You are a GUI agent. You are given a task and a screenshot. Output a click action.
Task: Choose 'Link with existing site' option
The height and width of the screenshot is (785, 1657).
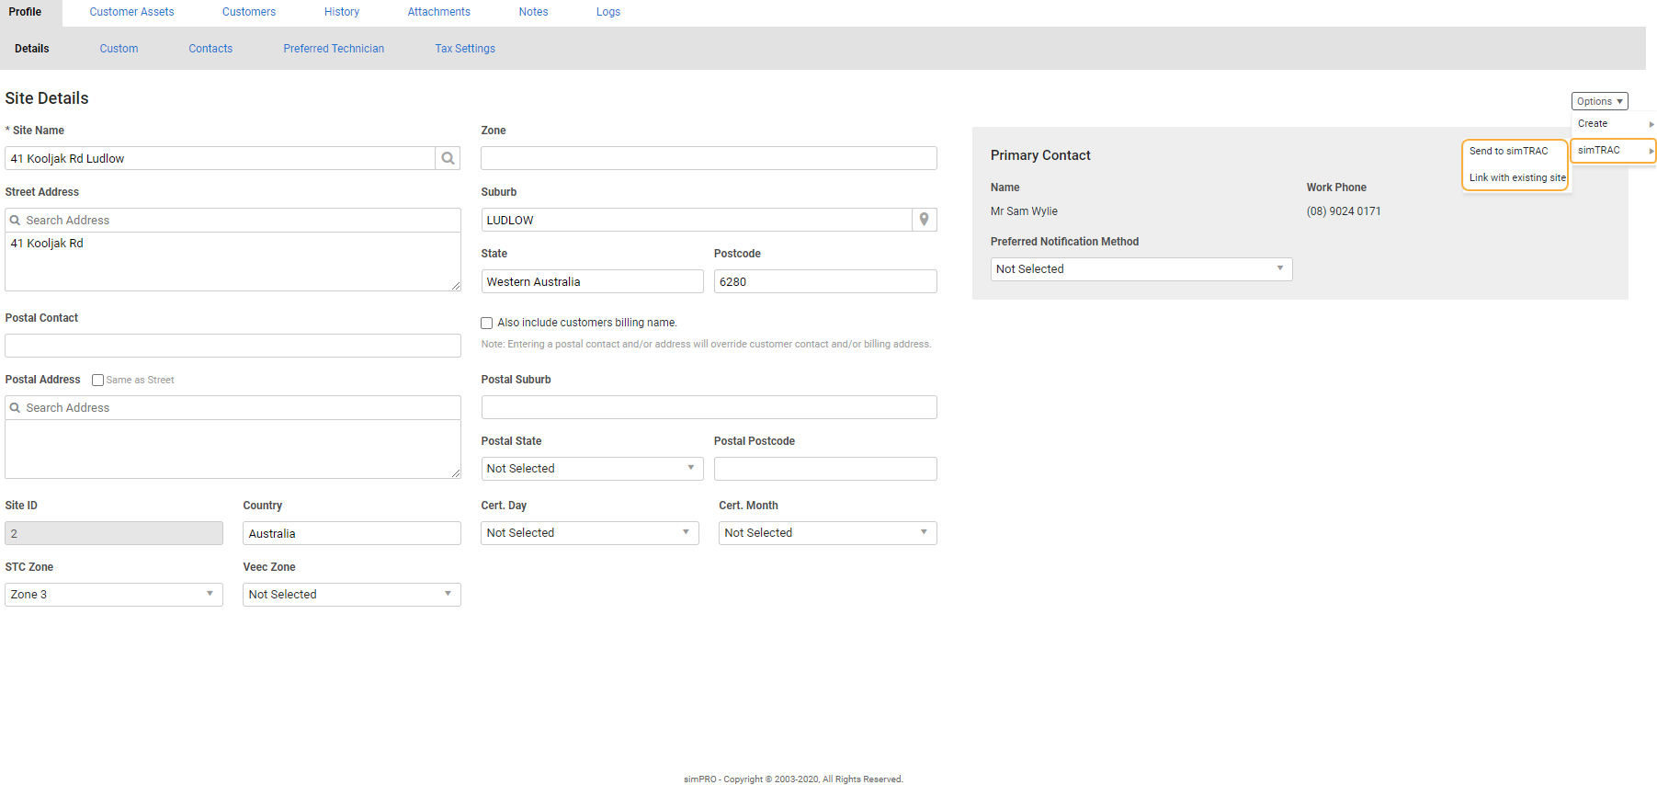[x=1517, y=177]
